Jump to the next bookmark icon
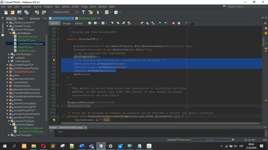Image resolution: width=268 pixels, height=150 pixels. click(147, 23)
